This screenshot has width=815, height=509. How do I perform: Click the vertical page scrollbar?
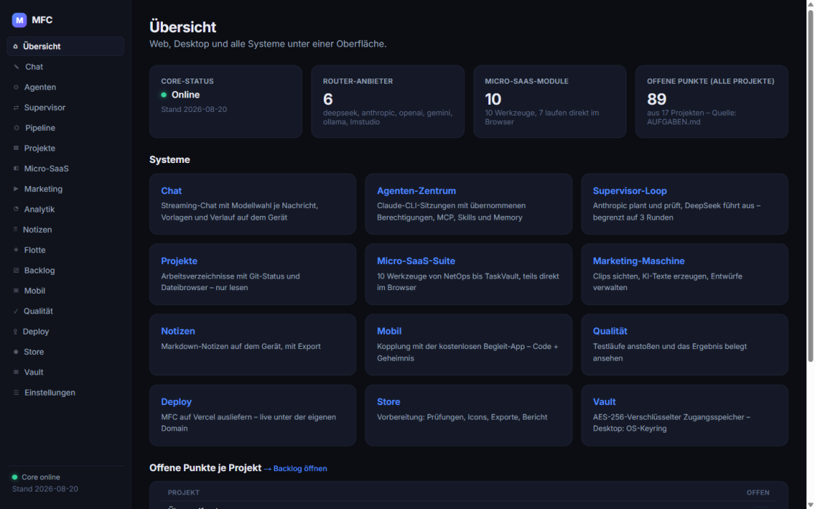pyautogui.click(x=811, y=186)
